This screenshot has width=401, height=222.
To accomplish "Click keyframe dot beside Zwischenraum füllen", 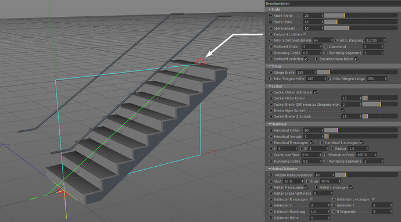I will pos(316,59).
